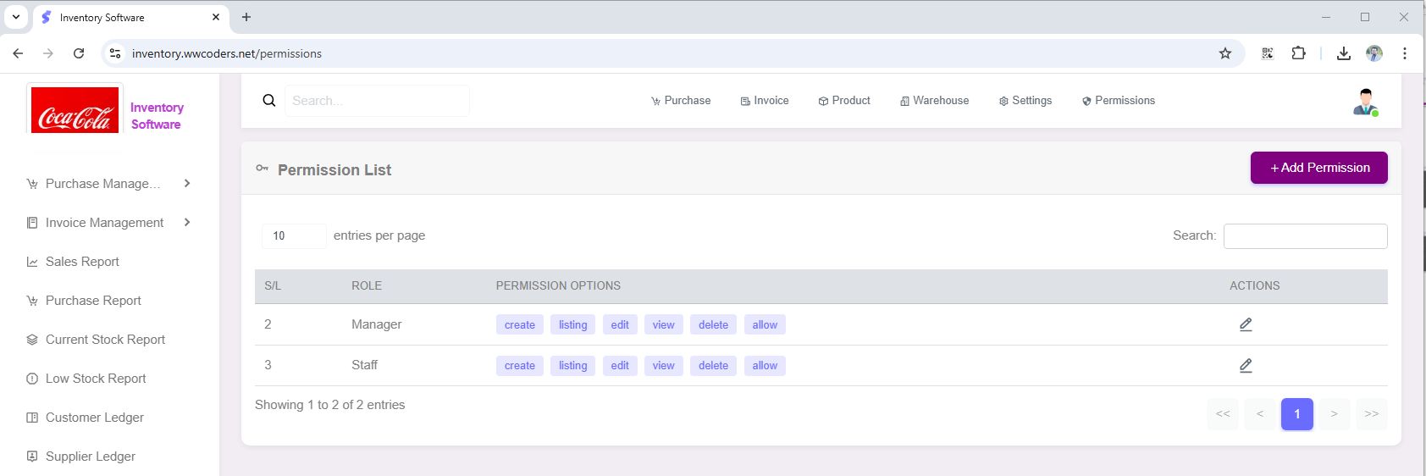The width and height of the screenshot is (1426, 476).
Task: Click the Add Permission button
Action: pos(1318,168)
